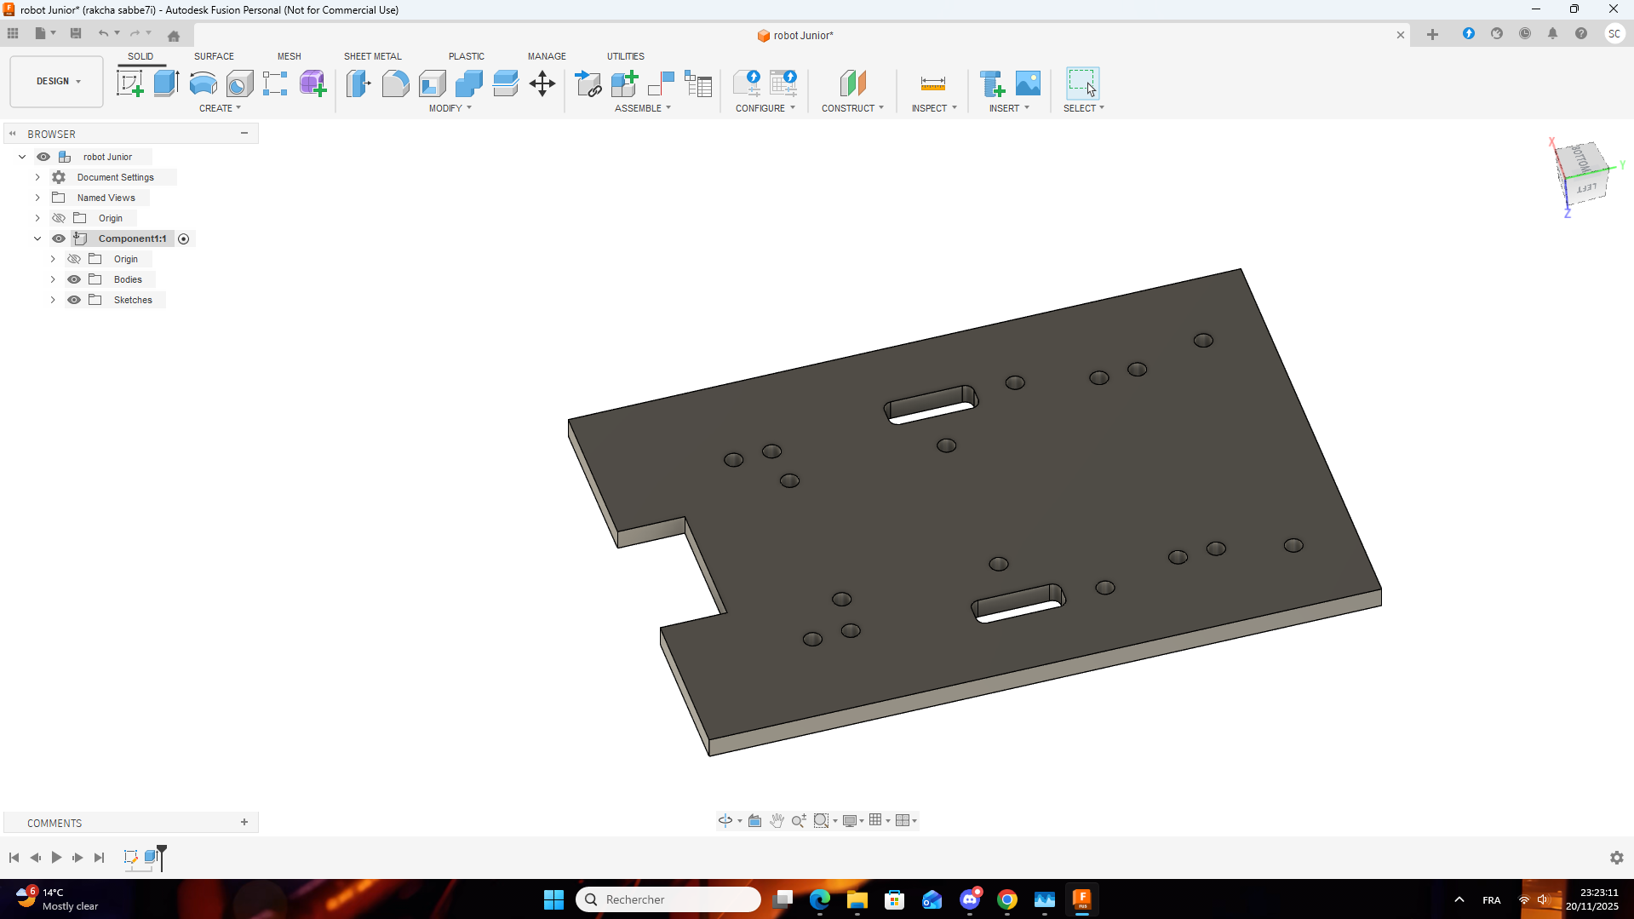Screen dimensions: 1634x919
Task: Open the DESIGN workspace dropdown
Action: (57, 82)
